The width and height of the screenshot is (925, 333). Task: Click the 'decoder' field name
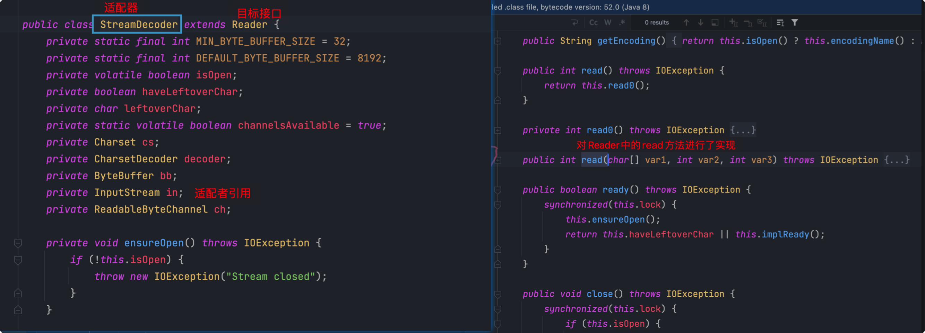tap(205, 159)
